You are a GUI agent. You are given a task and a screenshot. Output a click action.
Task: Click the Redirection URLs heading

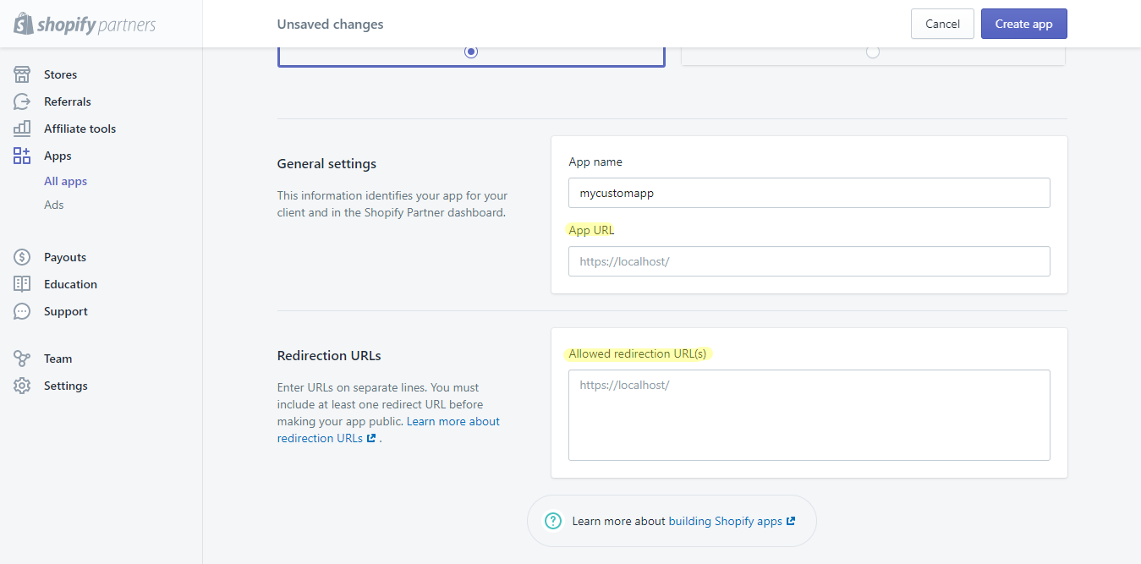(x=330, y=355)
